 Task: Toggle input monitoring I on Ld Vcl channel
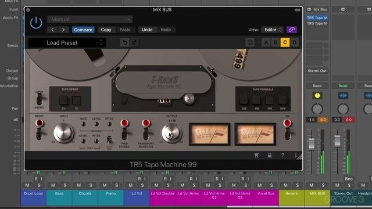pos(145,179)
